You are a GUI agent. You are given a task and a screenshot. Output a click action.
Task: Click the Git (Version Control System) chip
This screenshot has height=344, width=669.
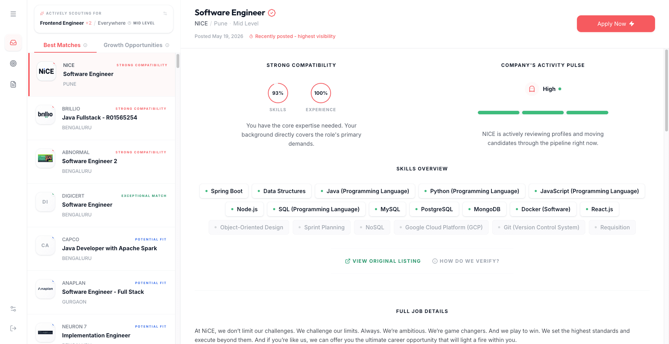tap(539, 227)
